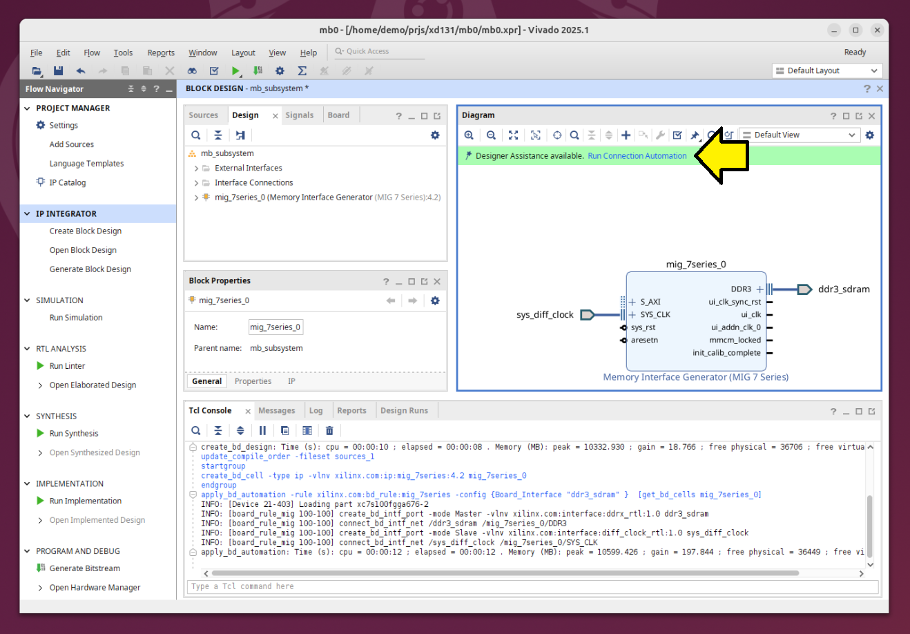Clear the Tcl Console with trash icon
910x634 pixels.
[x=329, y=430]
